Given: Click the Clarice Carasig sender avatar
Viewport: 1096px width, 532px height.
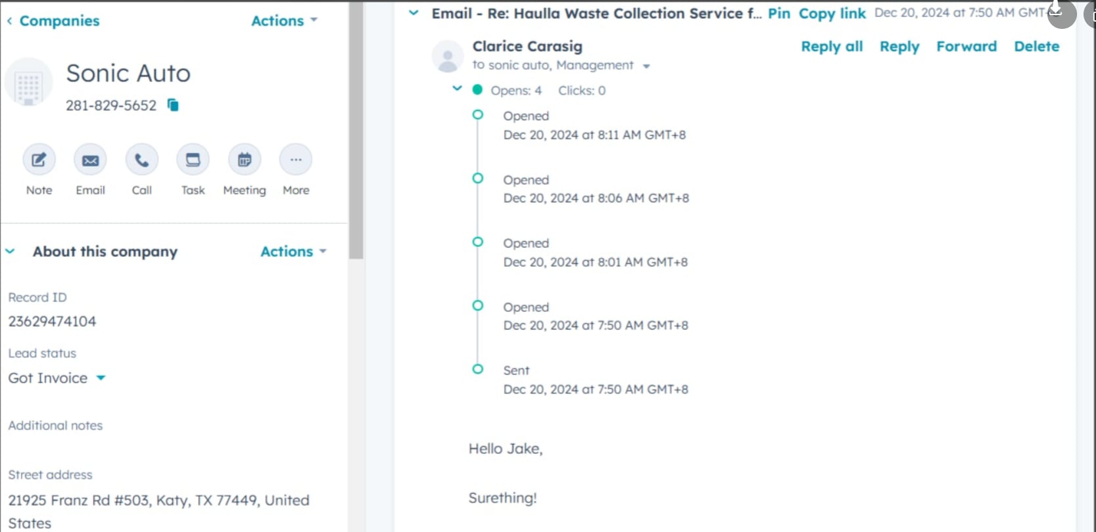Looking at the screenshot, I should coord(448,56).
